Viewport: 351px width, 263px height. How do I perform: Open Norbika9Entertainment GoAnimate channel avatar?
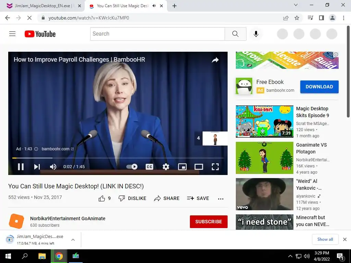16,221
